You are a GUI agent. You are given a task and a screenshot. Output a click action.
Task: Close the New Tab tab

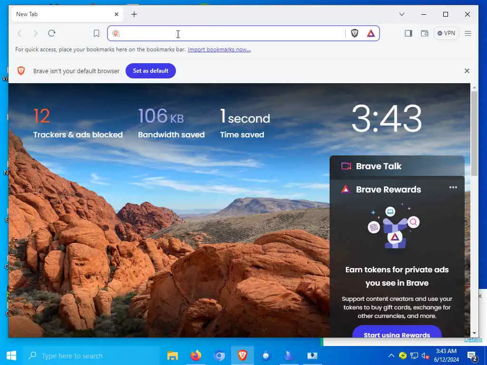click(117, 14)
